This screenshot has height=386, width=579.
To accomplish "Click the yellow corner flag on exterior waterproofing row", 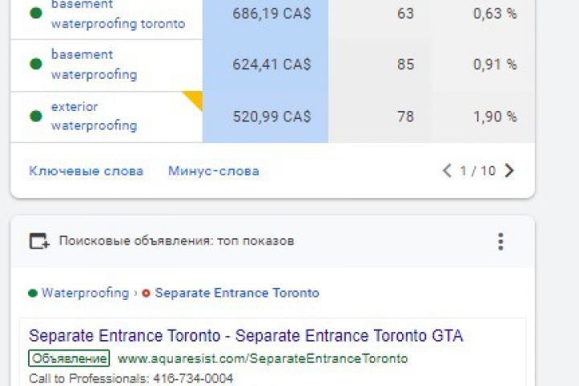I will click(x=194, y=99).
